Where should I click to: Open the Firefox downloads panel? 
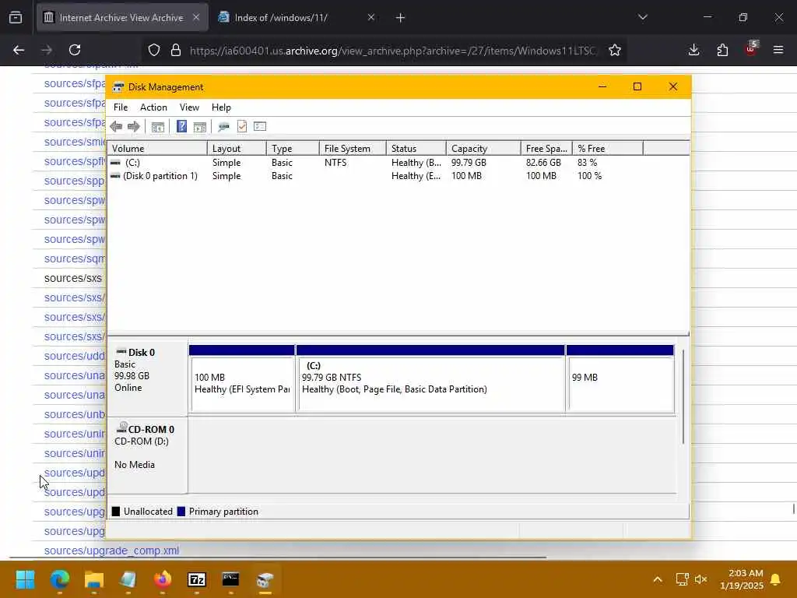pyautogui.click(x=693, y=50)
